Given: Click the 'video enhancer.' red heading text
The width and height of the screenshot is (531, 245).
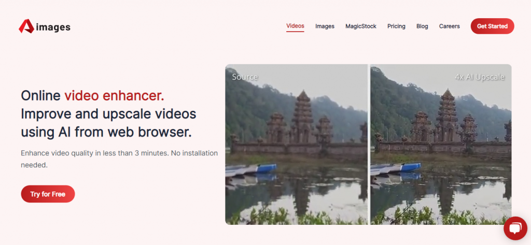Looking at the screenshot, I should 114,96.
